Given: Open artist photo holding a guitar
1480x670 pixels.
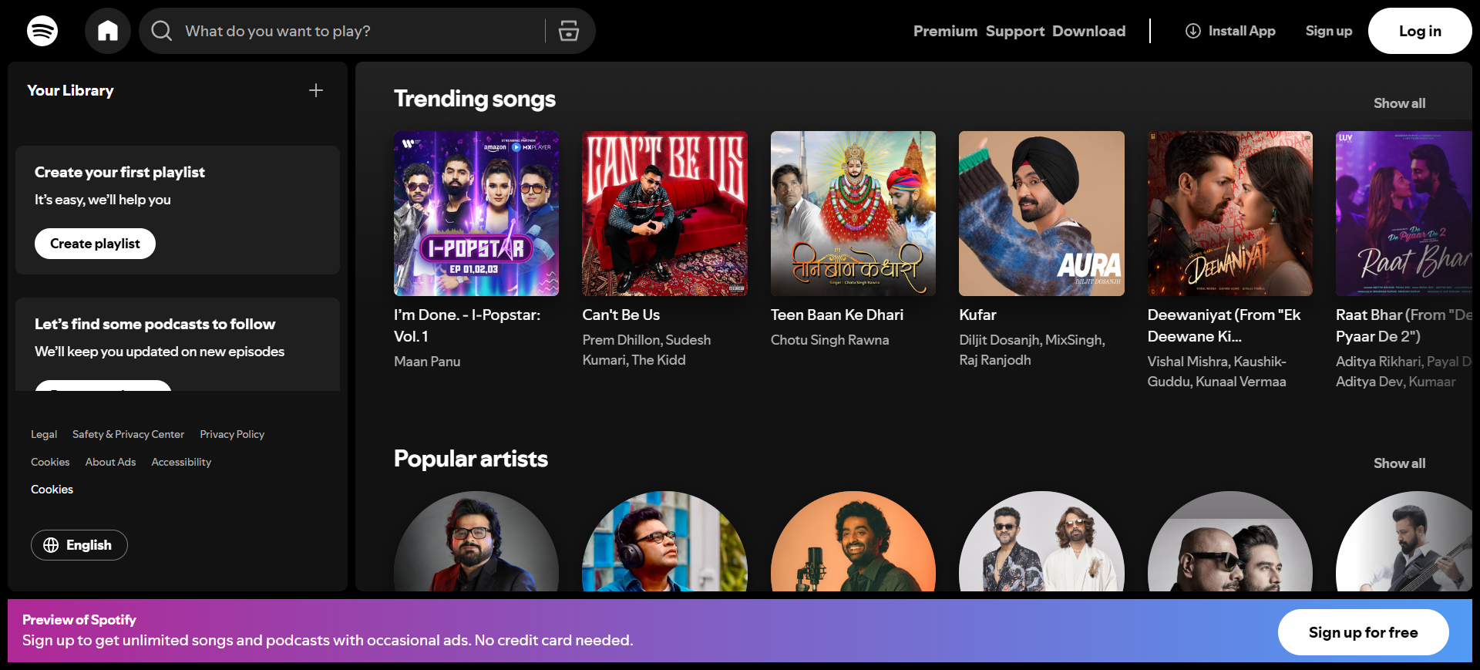Looking at the screenshot, I should [x=1404, y=541].
